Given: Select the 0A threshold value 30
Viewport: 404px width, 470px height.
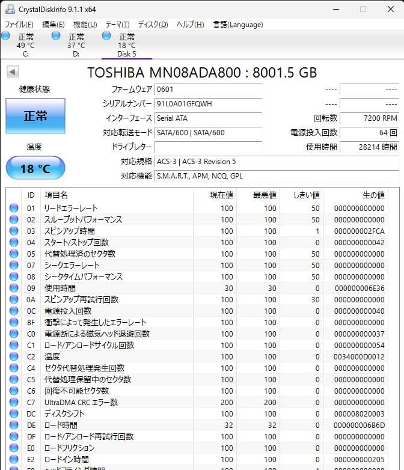Looking at the screenshot, I should coord(315,299).
